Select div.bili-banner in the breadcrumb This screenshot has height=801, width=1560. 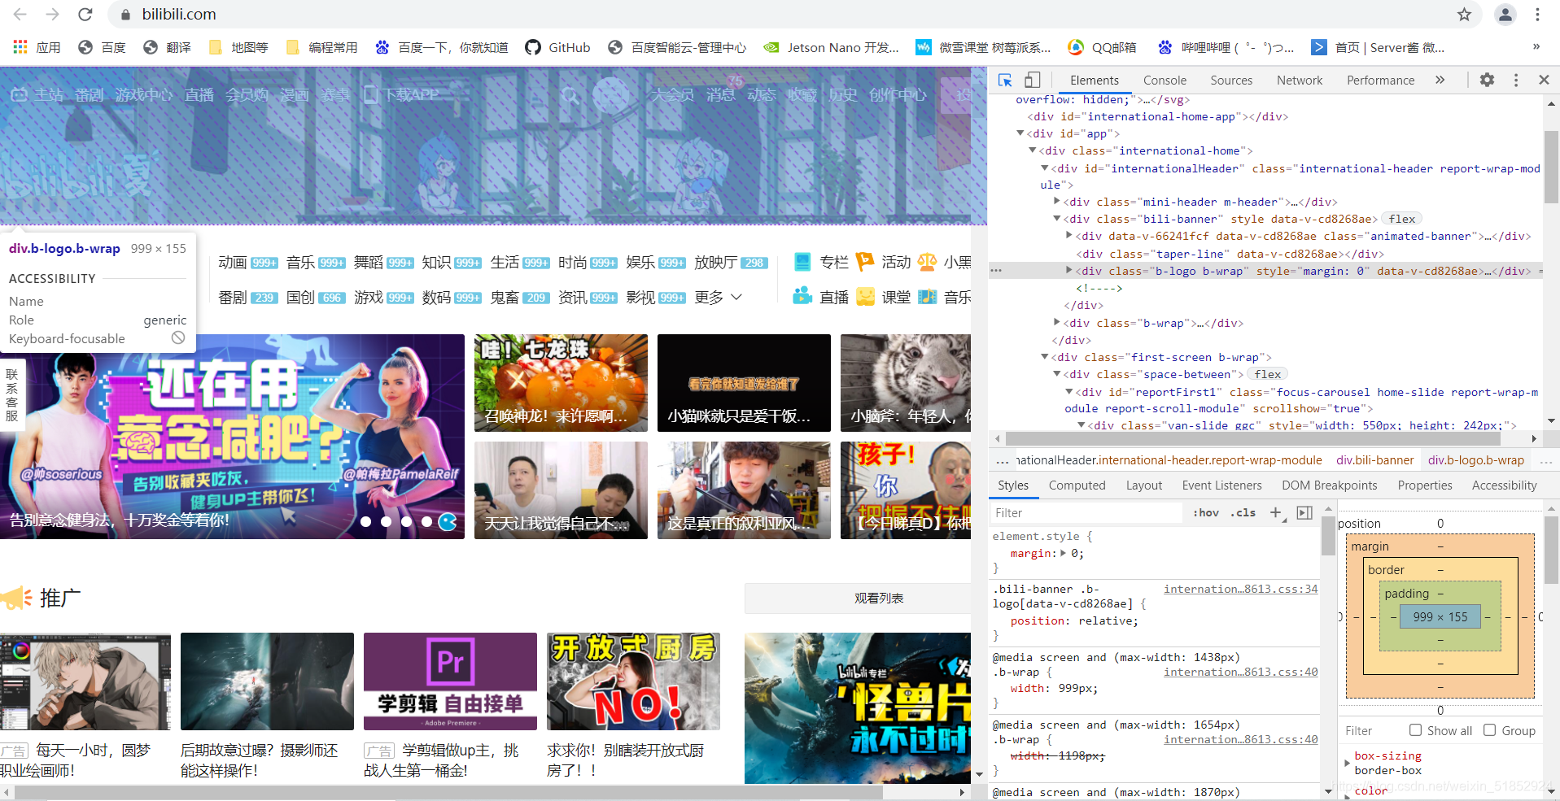pyautogui.click(x=1374, y=460)
